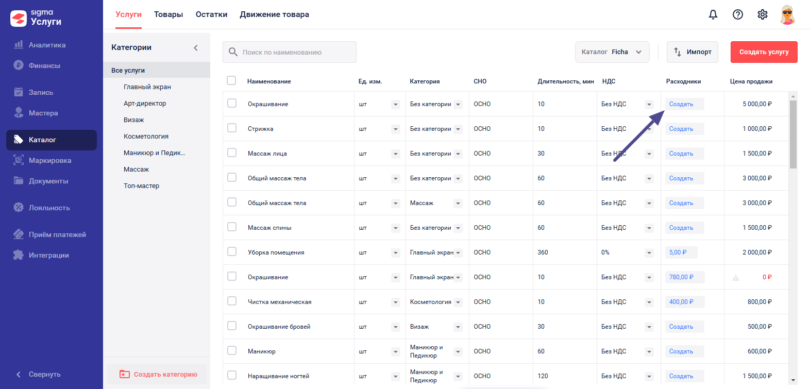Image resolution: width=810 pixels, height=389 pixels.
Task: Switch to Движение товара tab
Action: (274, 14)
